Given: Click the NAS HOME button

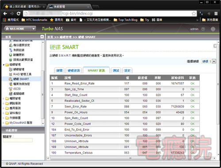Looking at the screenshot, I should (x=17, y=29).
